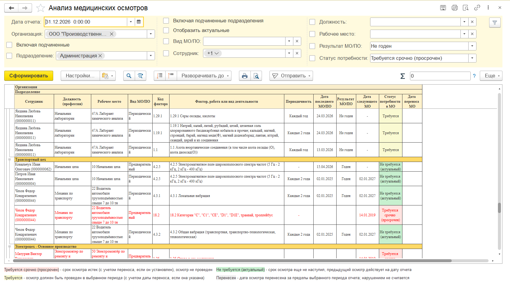Enable Отобразить актуальные checkbox
This screenshot has width=510, height=284.
point(166,31)
